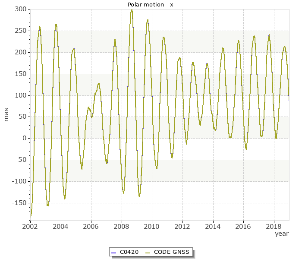The height and width of the screenshot is (259, 302).
Task: Click the 0 tick label on y-axis
Action: pos(24,138)
